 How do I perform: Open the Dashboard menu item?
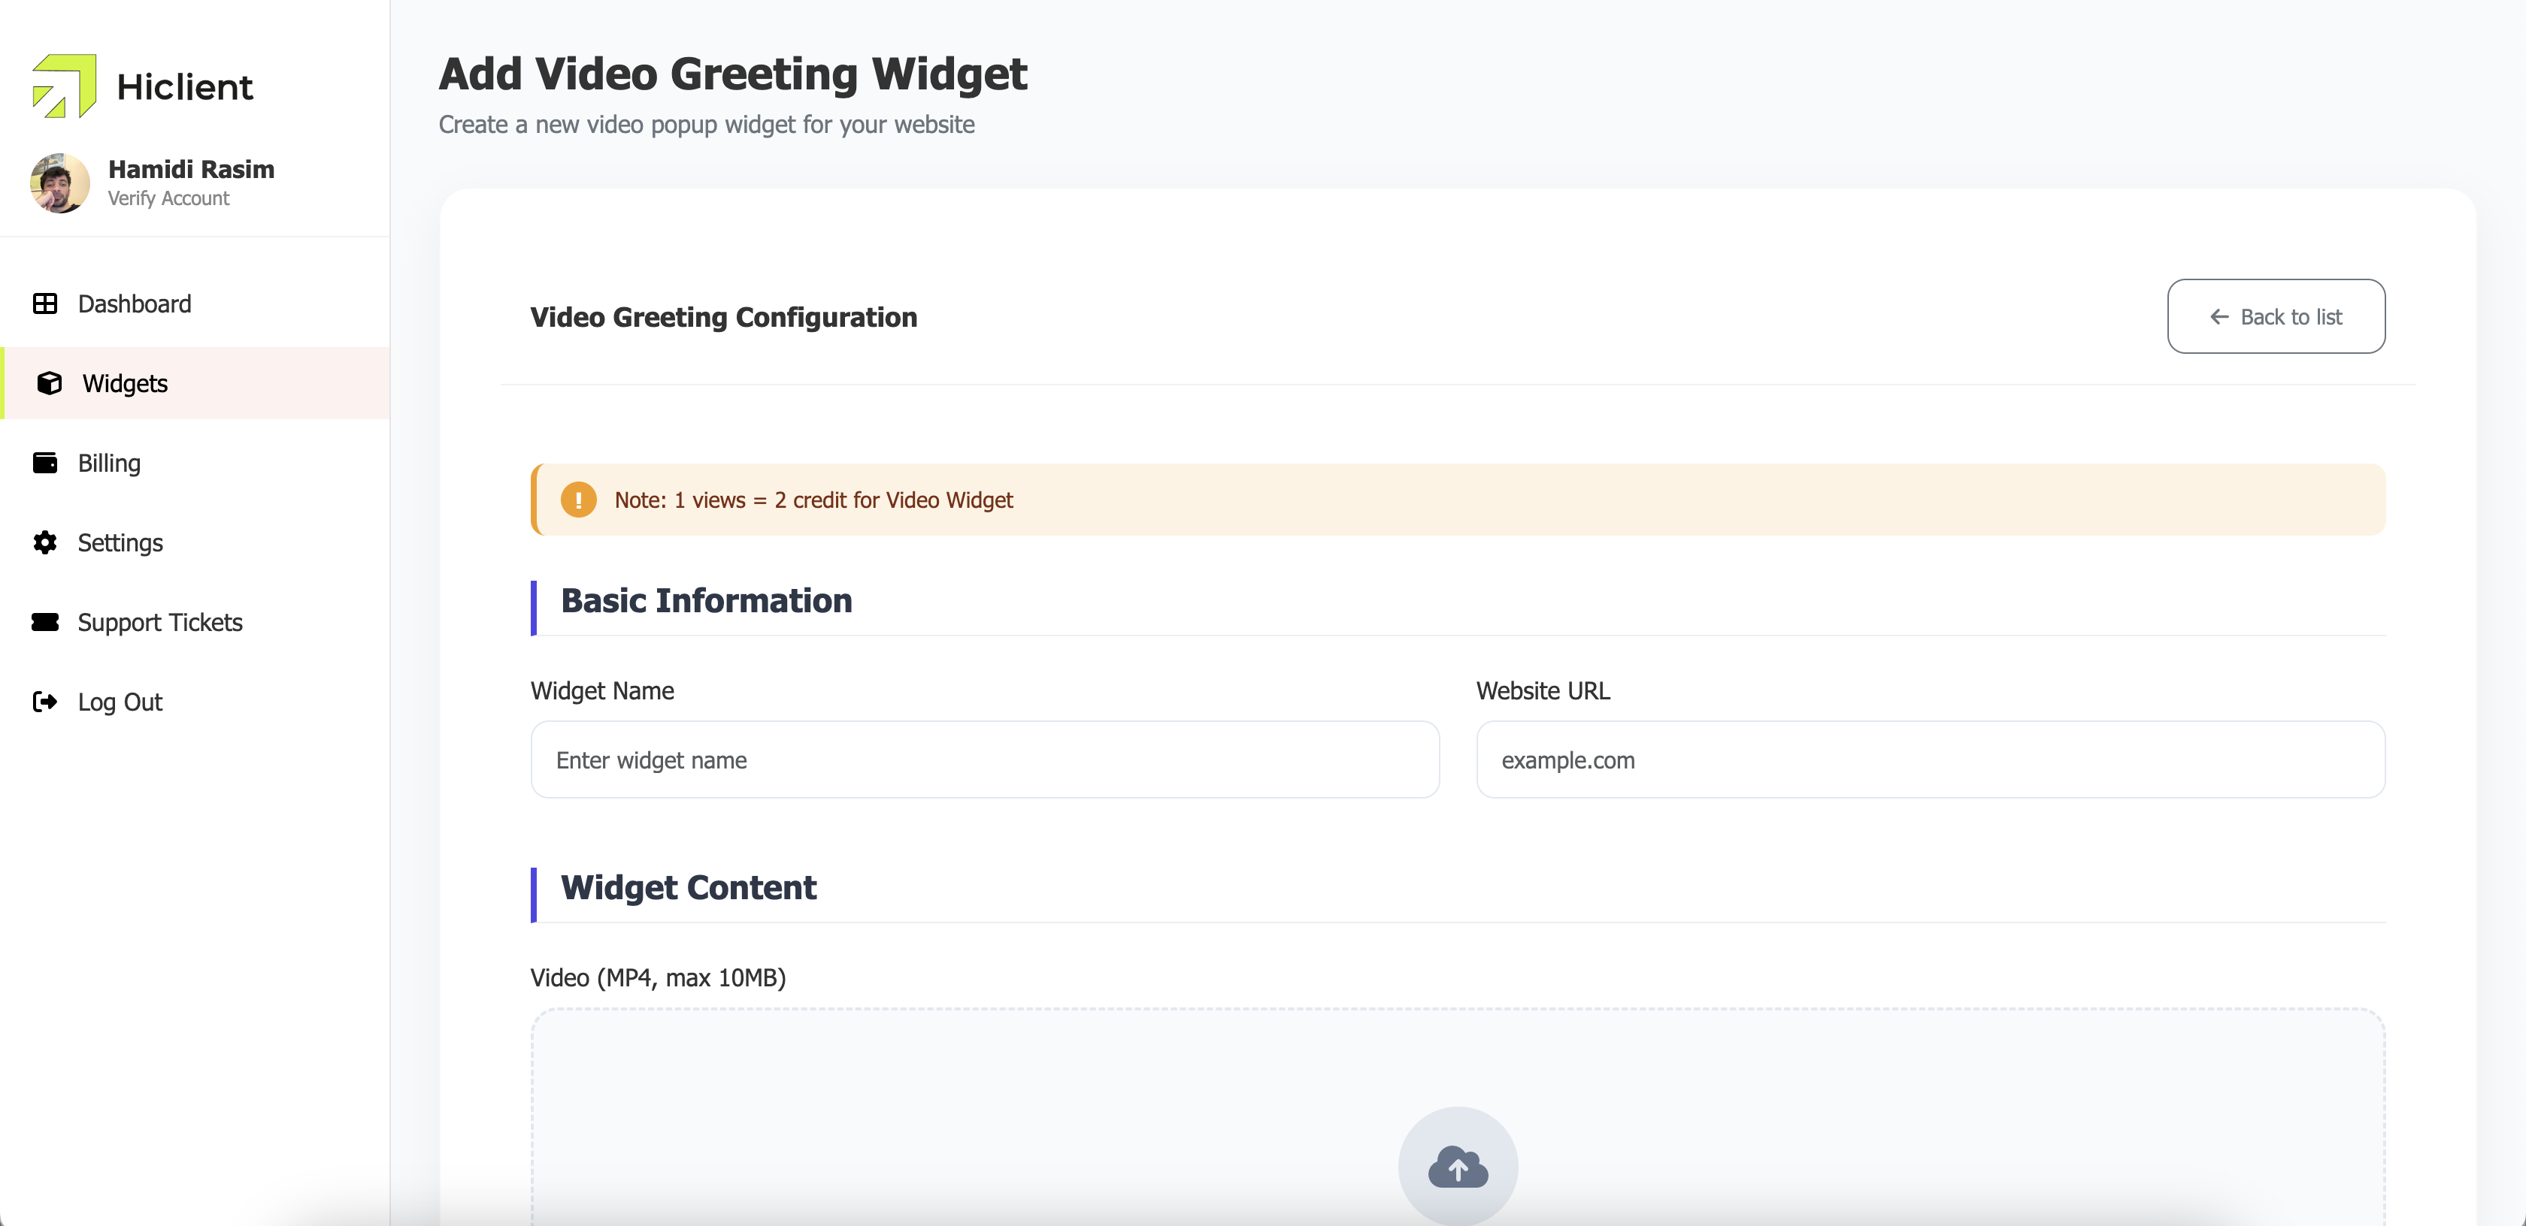(195, 303)
